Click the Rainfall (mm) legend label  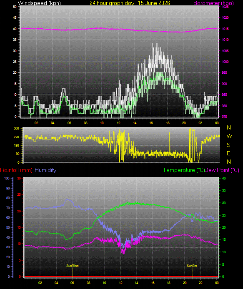tap(16, 170)
